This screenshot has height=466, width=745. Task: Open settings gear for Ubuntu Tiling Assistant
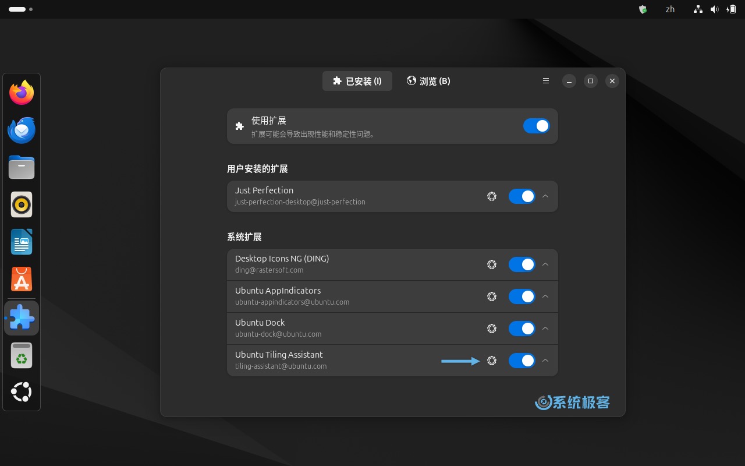(492, 361)
